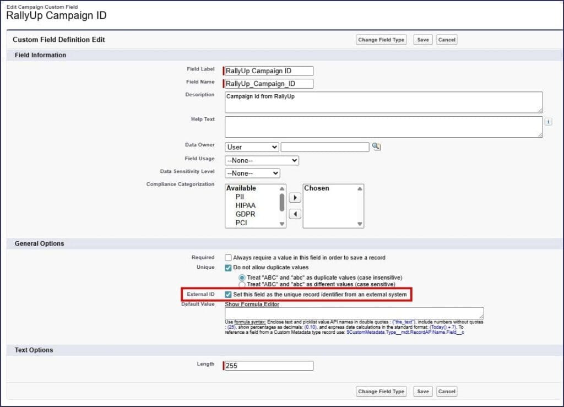Open the Data Owner lookup search
The height and width of the screenshot is (407, 564).
(x=377, y=147)
